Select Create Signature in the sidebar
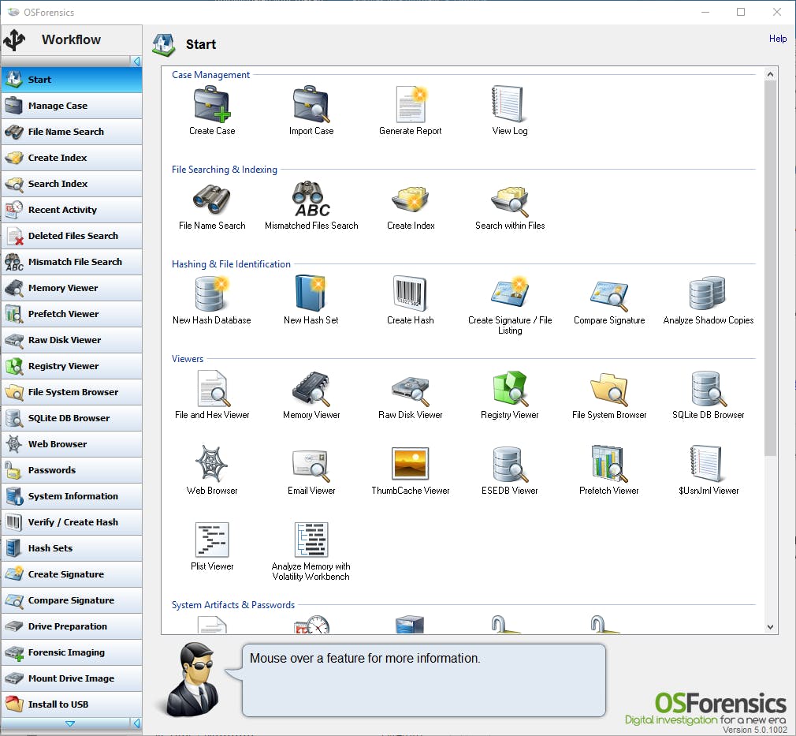Image resolution: width=796 pixels, height=736 pixels. [72, 573]
